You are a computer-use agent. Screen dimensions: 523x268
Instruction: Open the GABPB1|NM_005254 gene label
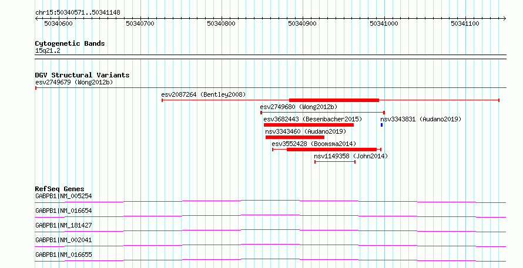tap(63, 196)
